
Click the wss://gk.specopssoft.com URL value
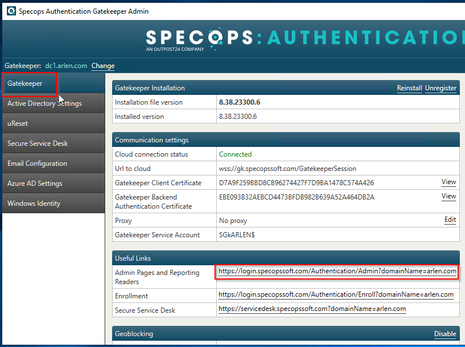point(287,169)
